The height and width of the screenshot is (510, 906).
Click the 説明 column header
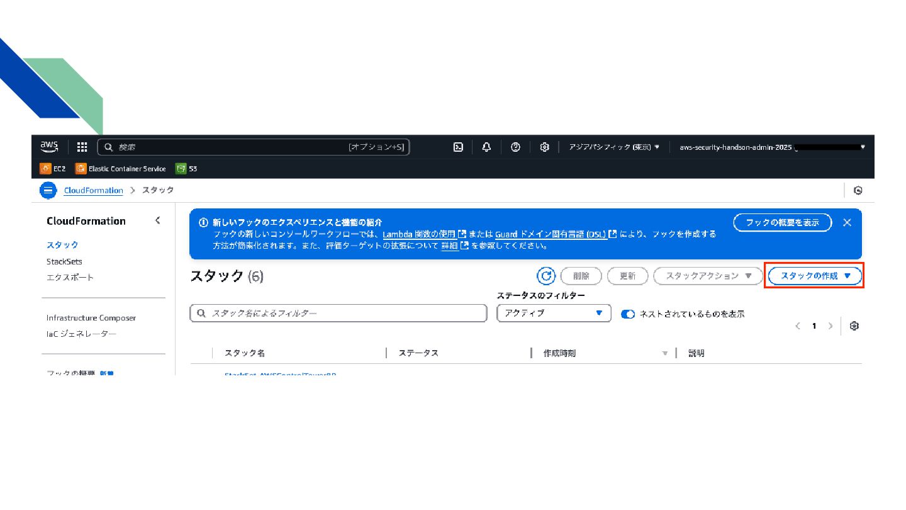click(696, 353)
